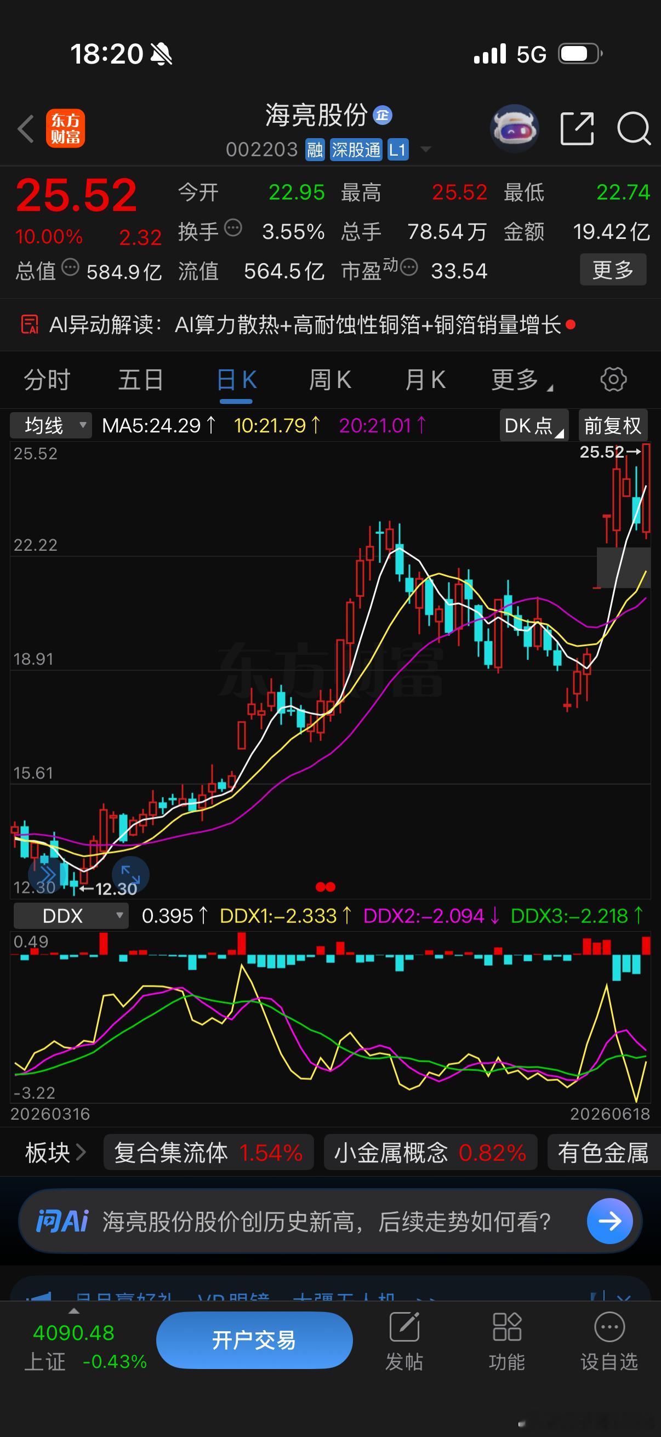Submit AI question with arrow button
661x1437 pixels.
pyautogui.click(x=609, y=1222)
